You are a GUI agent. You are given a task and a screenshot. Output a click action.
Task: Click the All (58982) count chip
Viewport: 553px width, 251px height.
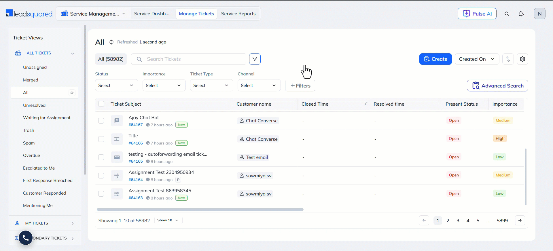click(x=111, y=59)
